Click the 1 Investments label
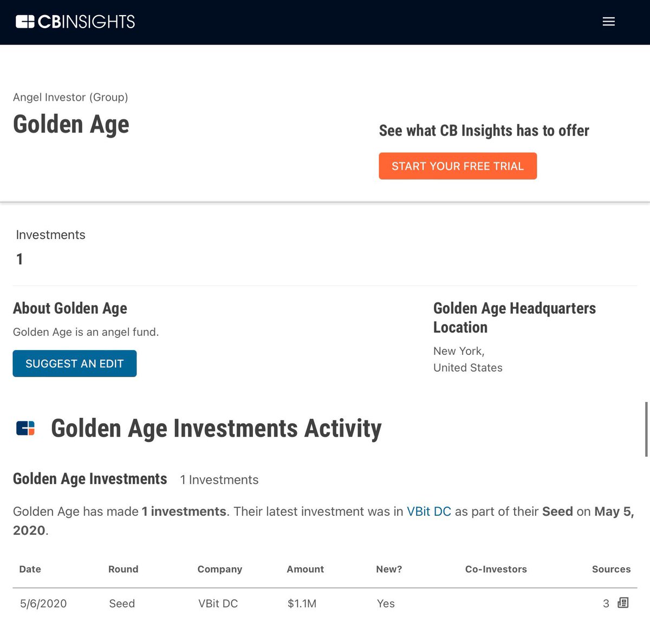The width and height of the screenshot is (650, 622). tap(219, 480)
